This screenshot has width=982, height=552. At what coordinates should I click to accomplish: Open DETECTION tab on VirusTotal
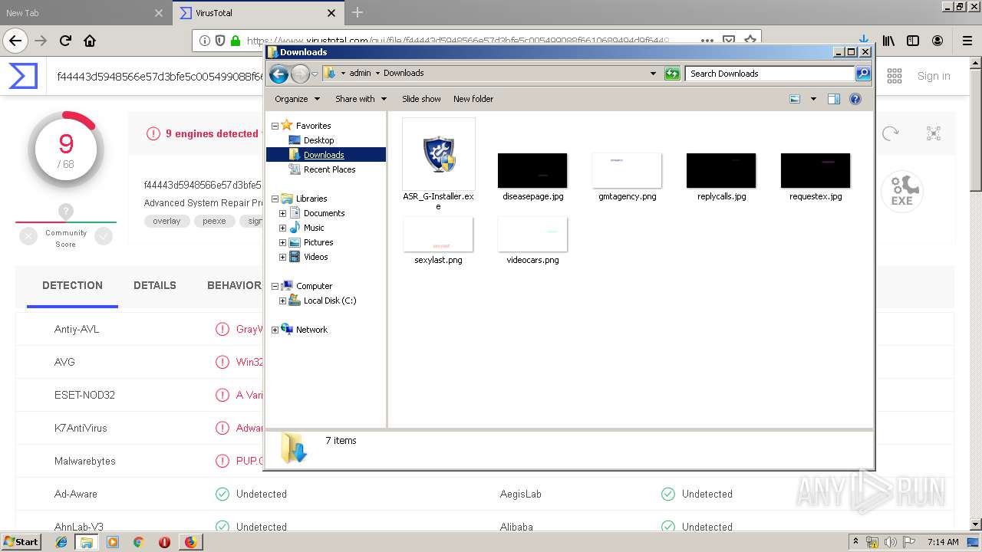72,285
